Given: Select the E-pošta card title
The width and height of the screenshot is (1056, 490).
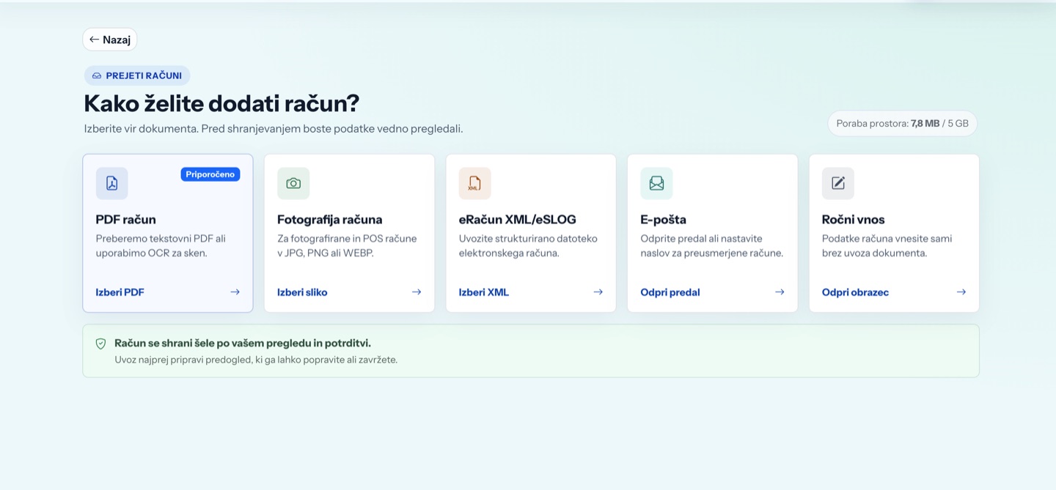Looking at the screenshot, I should pos(663,220).
